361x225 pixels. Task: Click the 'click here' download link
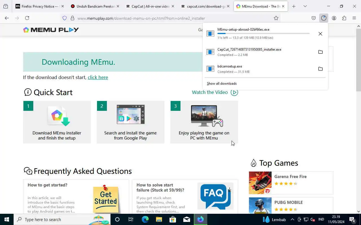coord(98,77)
